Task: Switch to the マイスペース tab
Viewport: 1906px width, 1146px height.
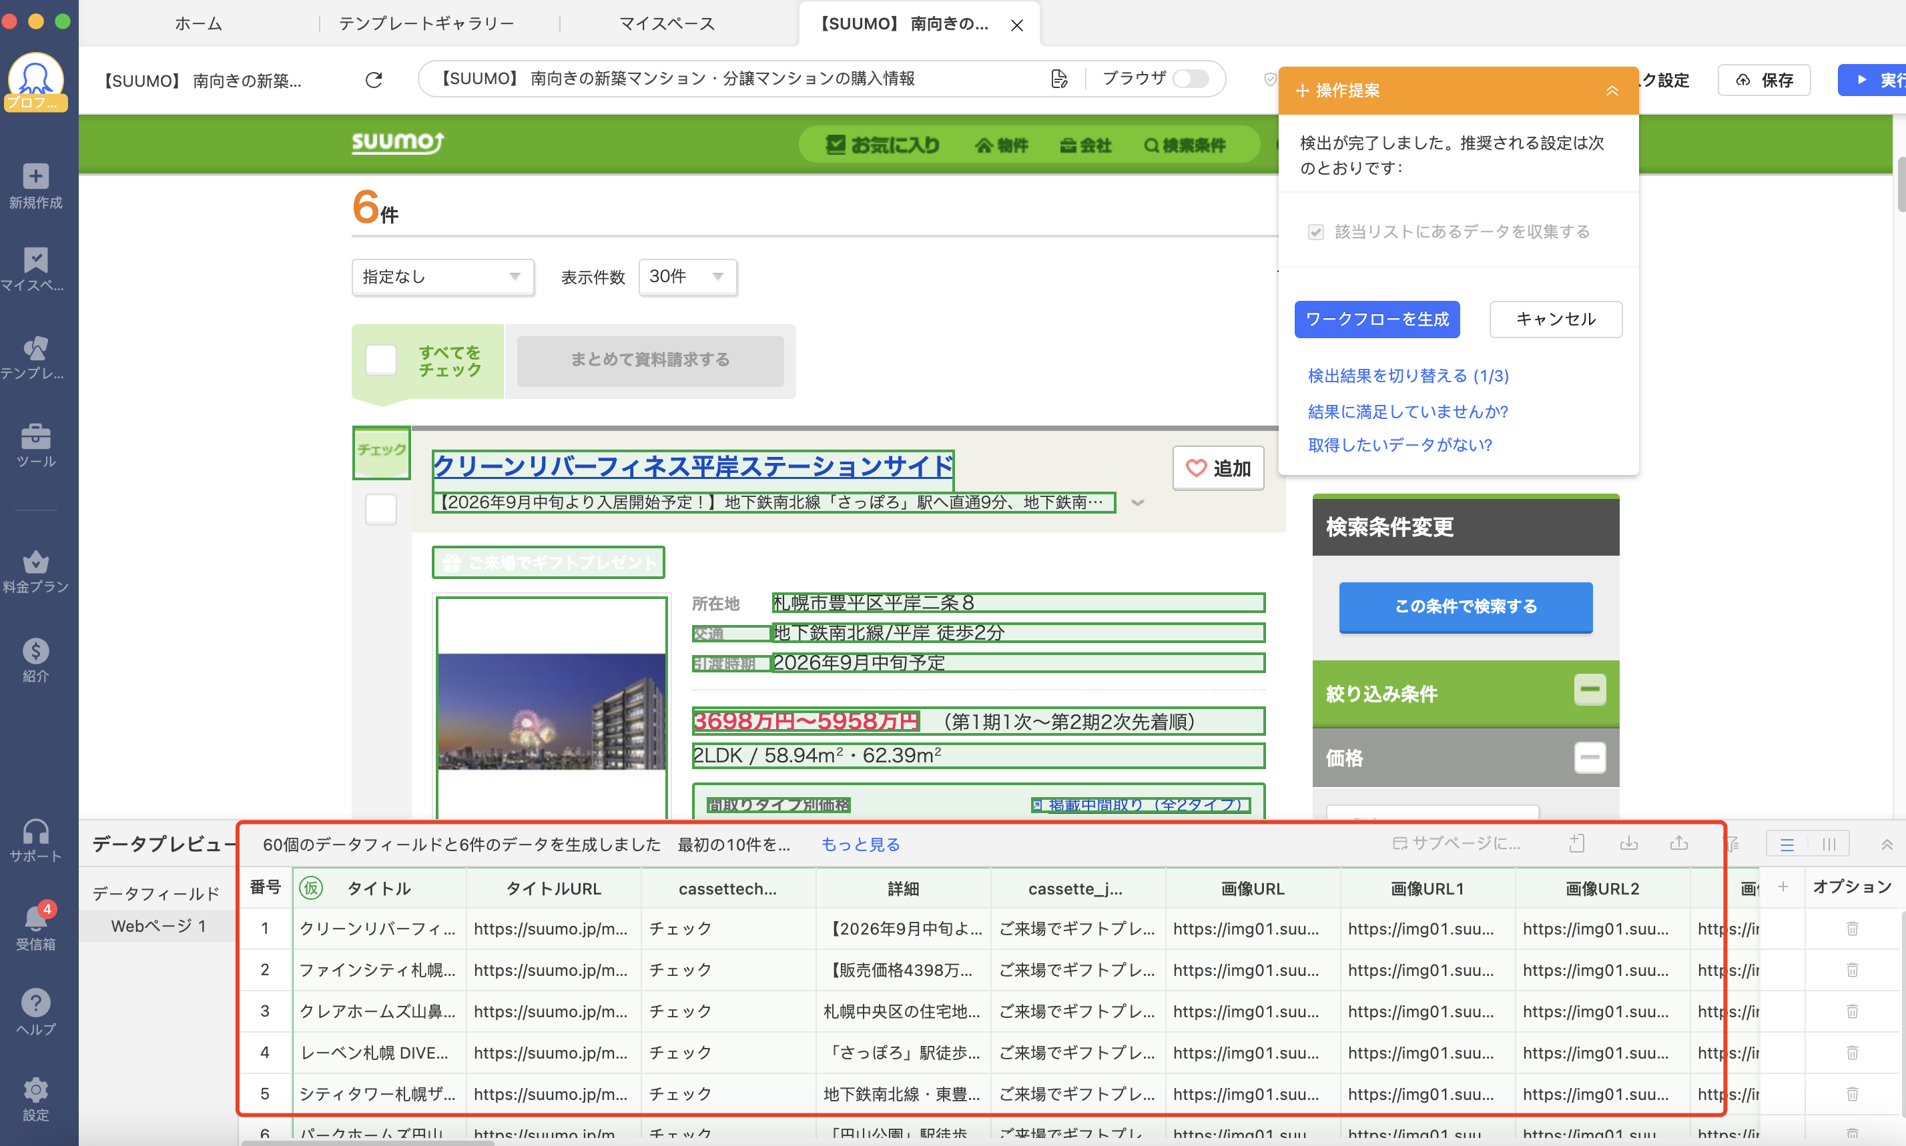Action: pyautogui.click(x=667, y=24)
